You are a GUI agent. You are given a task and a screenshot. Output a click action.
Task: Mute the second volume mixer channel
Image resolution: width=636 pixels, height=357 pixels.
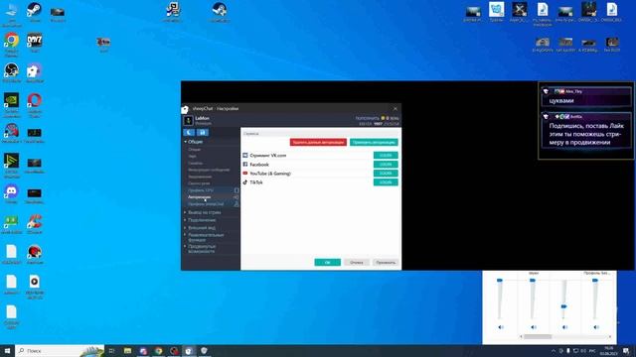(534, 327)
